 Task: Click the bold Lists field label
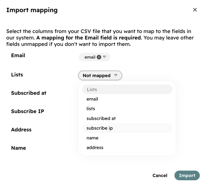(17, 75)
